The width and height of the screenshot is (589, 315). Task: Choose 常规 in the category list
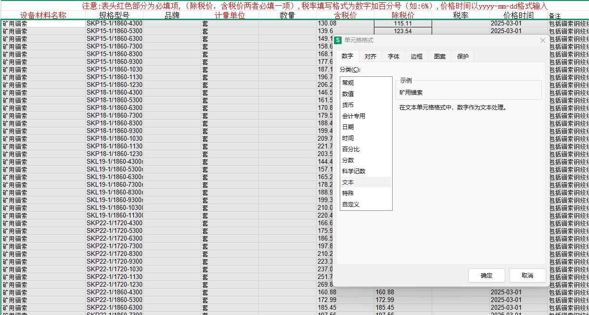pos(348,83)
